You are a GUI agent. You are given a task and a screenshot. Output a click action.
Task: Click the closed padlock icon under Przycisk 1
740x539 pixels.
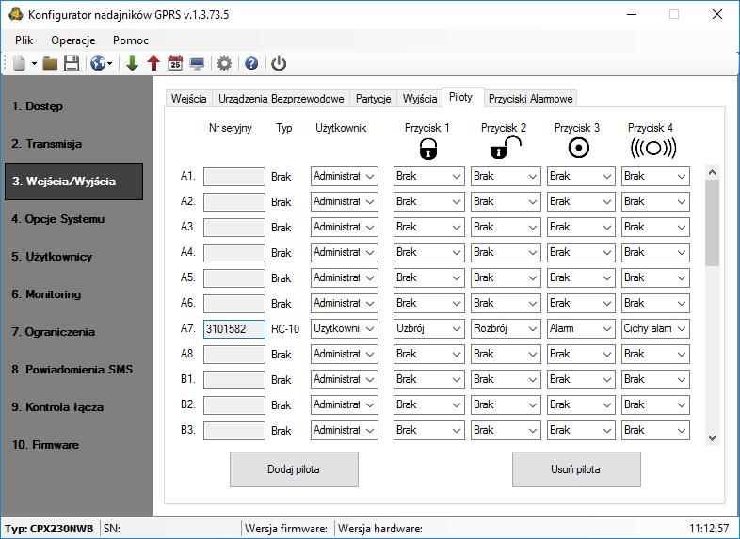(x=428, y=149)
